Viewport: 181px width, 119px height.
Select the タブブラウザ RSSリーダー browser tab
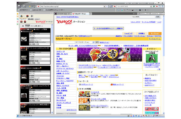[x=63, y=14]
